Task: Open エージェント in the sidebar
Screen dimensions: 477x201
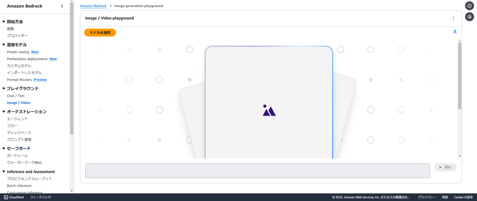Action: (x=17, y=119)
